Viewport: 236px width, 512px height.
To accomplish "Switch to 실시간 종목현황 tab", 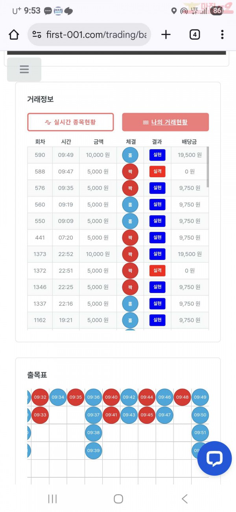I will 70,122.
